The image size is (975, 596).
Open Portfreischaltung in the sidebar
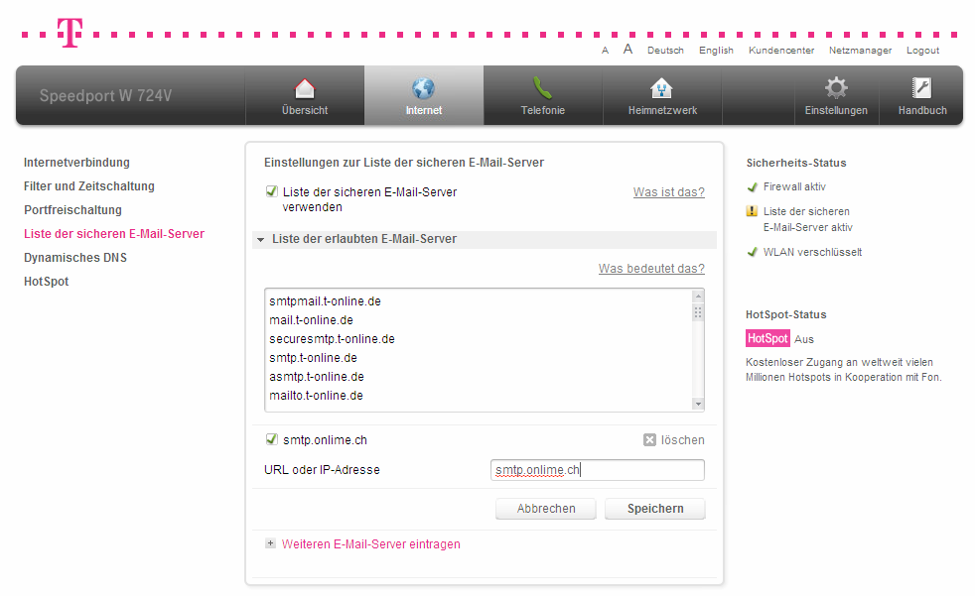tap(72, 210)
